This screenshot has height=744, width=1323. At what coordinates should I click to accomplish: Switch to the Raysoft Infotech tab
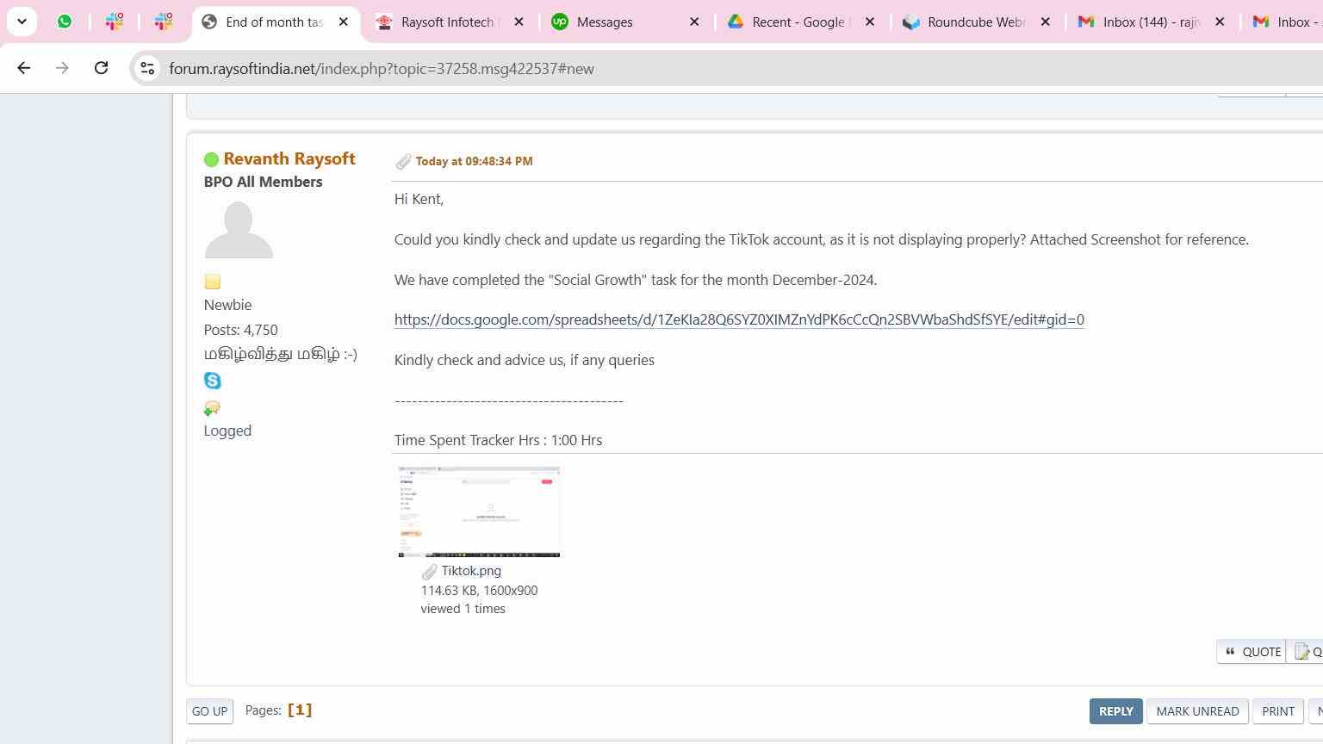[448, 22]
